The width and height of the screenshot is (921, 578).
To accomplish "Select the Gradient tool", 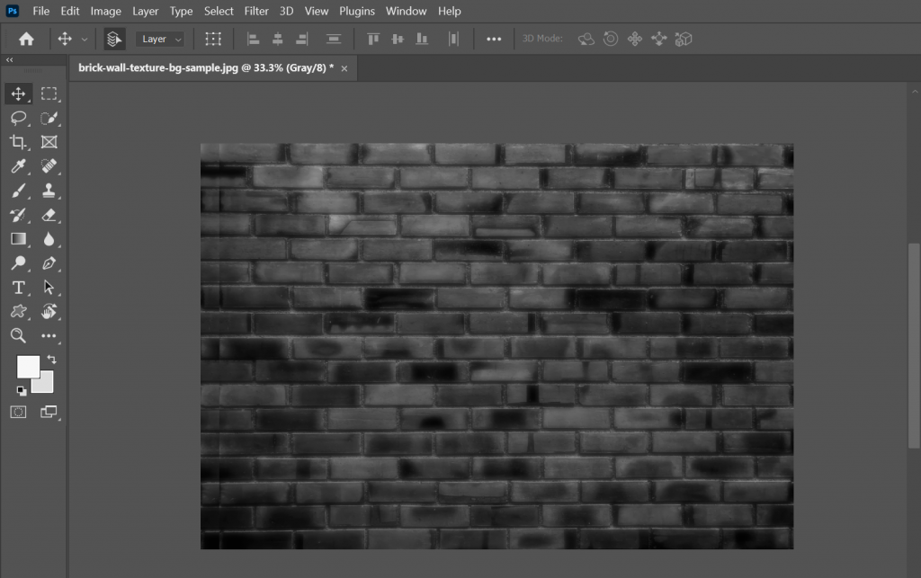I will [18, 239].
